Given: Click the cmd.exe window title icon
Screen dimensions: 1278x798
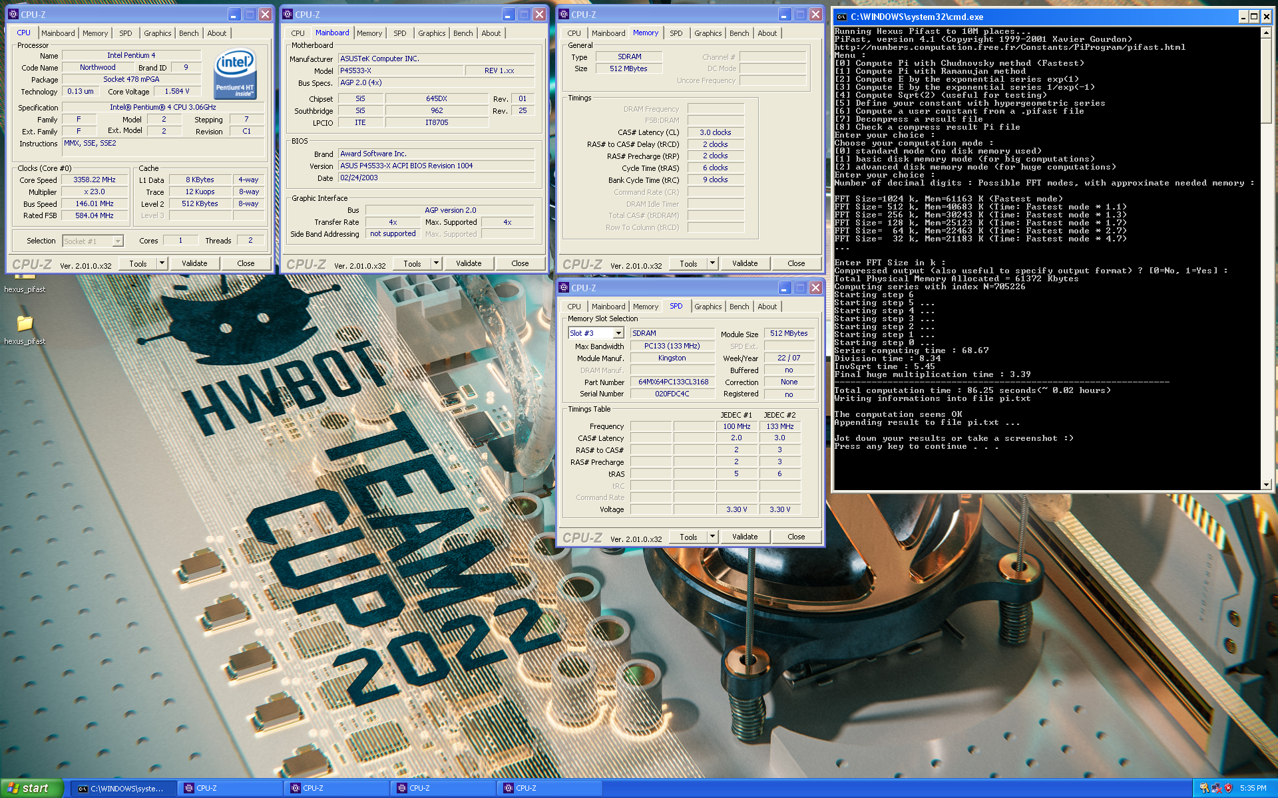Looking at the screenshot, I should 842,17.
